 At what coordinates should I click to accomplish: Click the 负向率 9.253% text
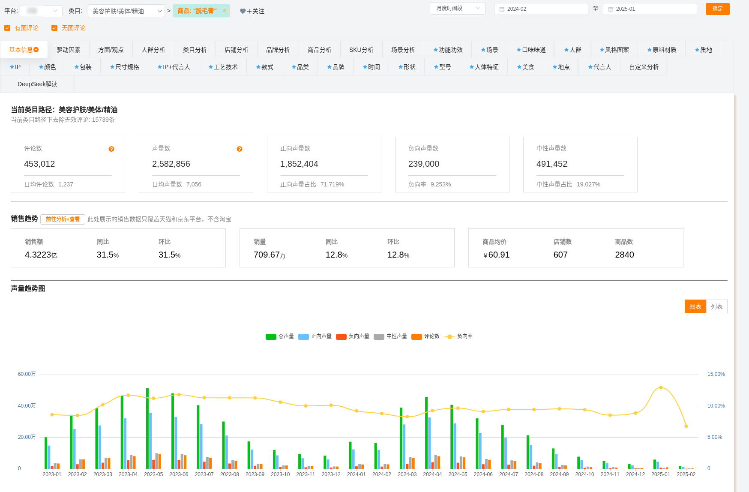pos(430,184)
